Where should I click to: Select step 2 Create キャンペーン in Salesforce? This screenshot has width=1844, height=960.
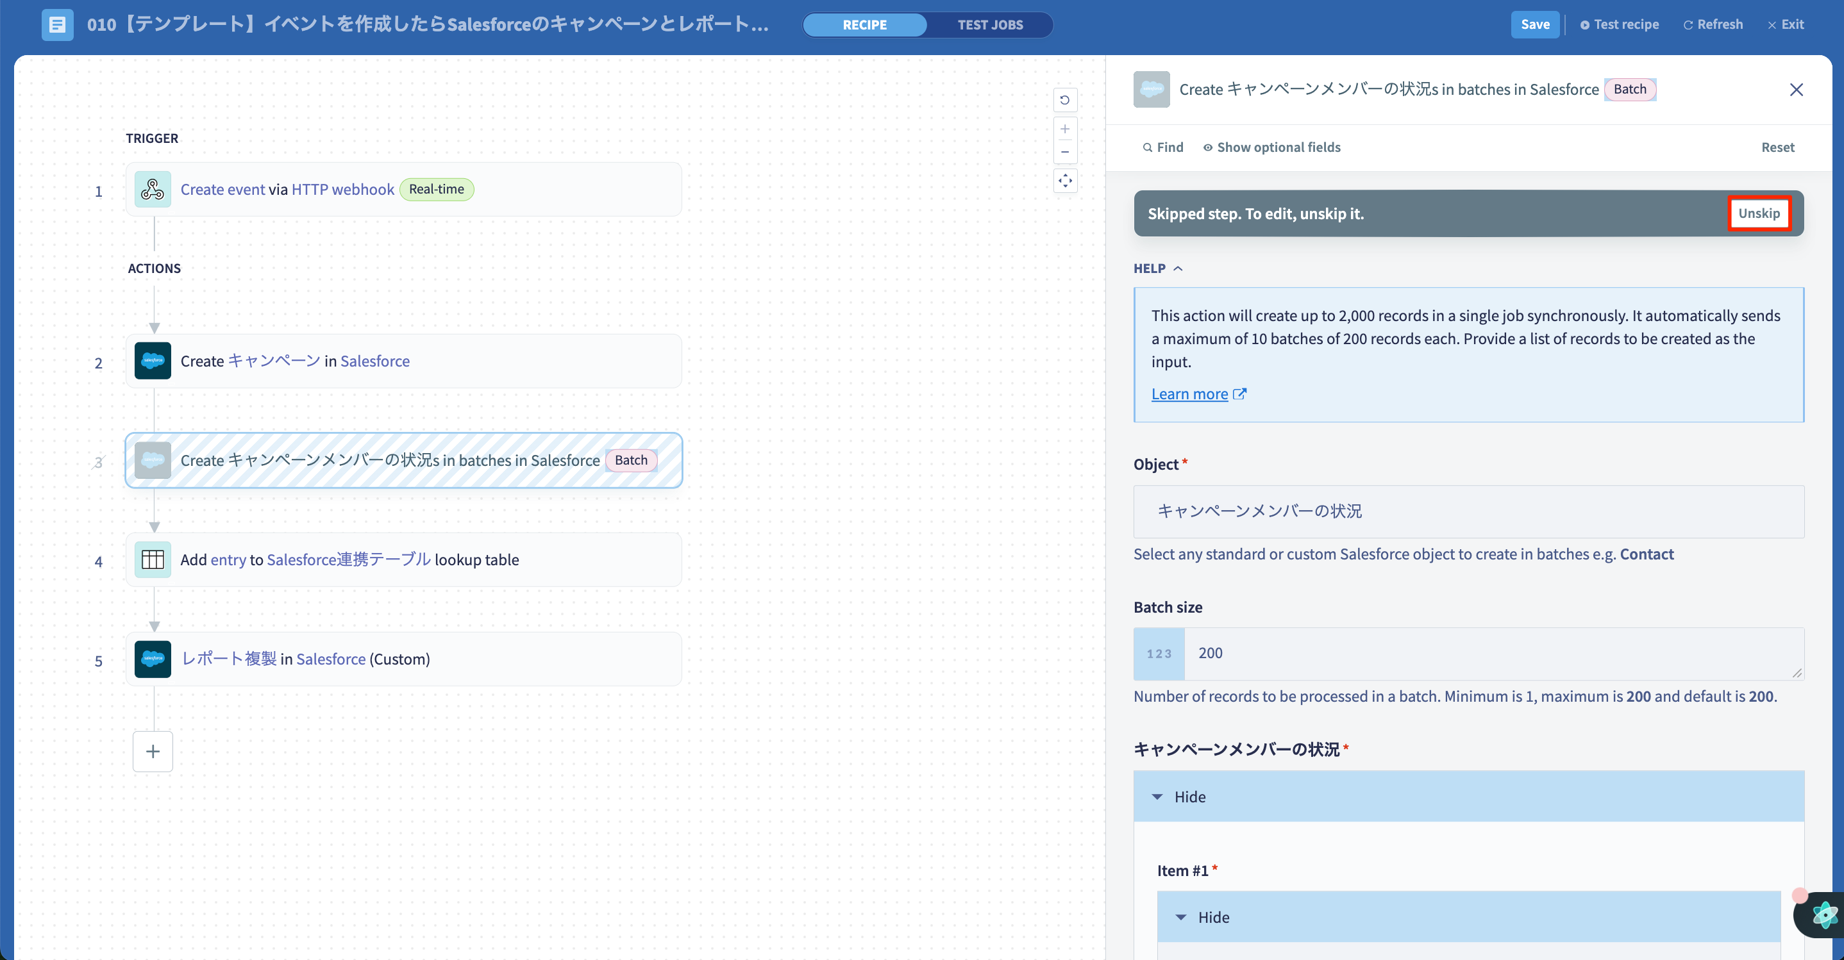pos(404,361)
